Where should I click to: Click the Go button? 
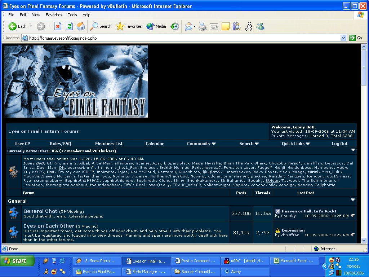[x=356, y=38]
